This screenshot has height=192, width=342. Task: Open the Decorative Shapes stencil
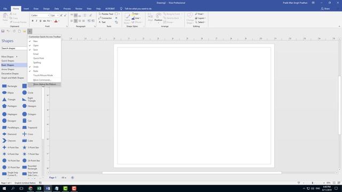pos(10,74)
